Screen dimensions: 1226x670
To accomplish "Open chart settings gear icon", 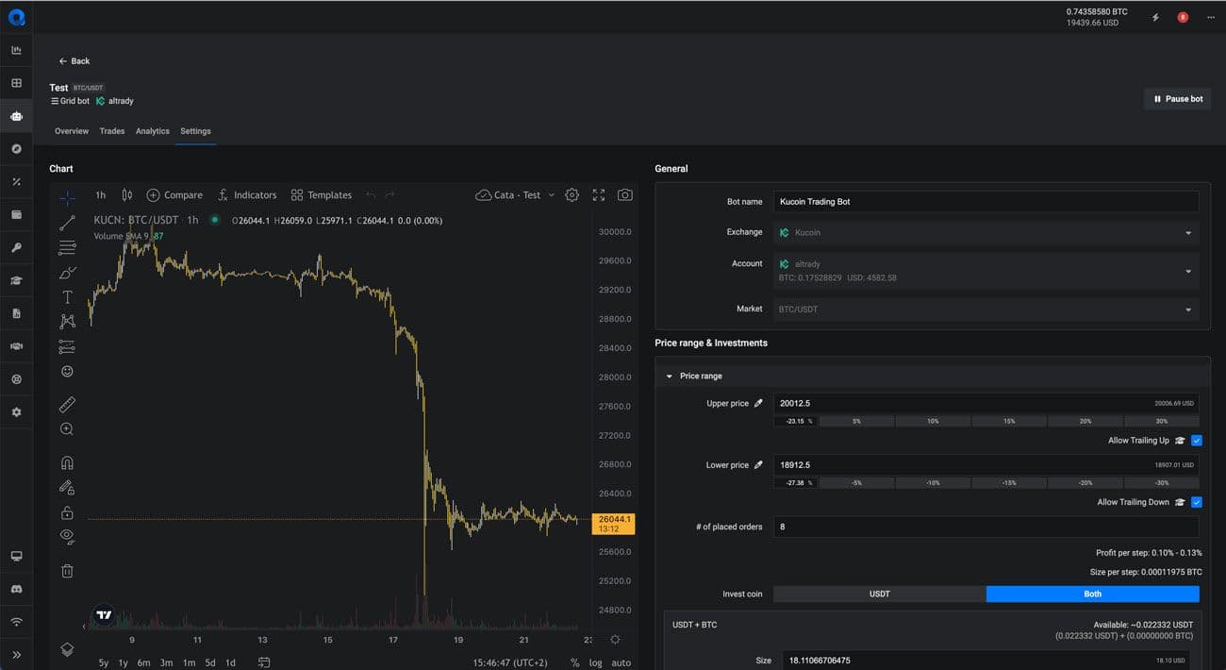I will [572, 194].
